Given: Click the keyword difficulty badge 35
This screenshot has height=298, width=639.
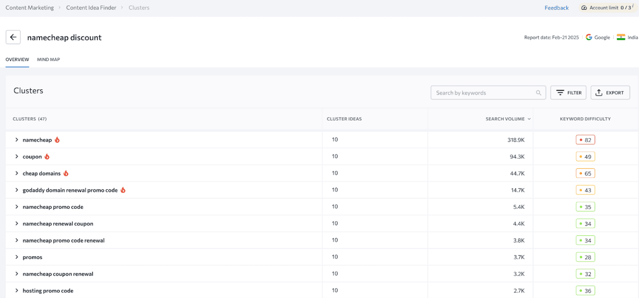Looking at the screenshot, I should [x=585, y=207].
